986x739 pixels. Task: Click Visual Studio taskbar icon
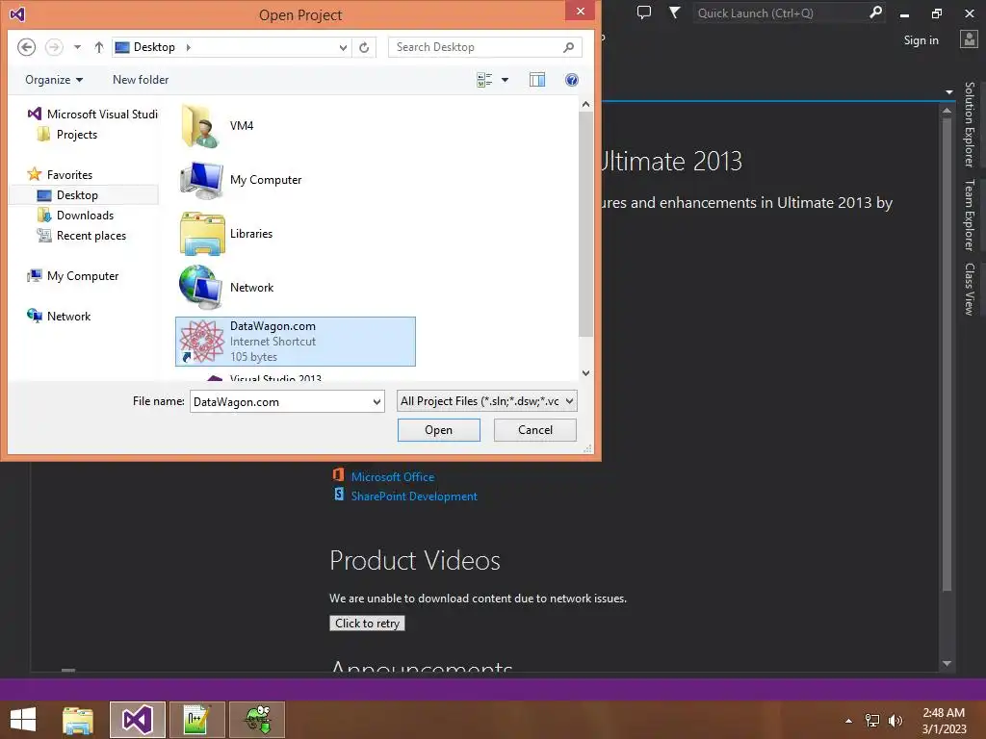(137, 720)
